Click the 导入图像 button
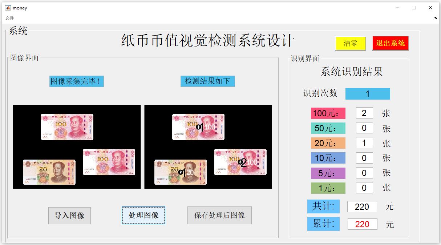441x245 pixels. 69,216
